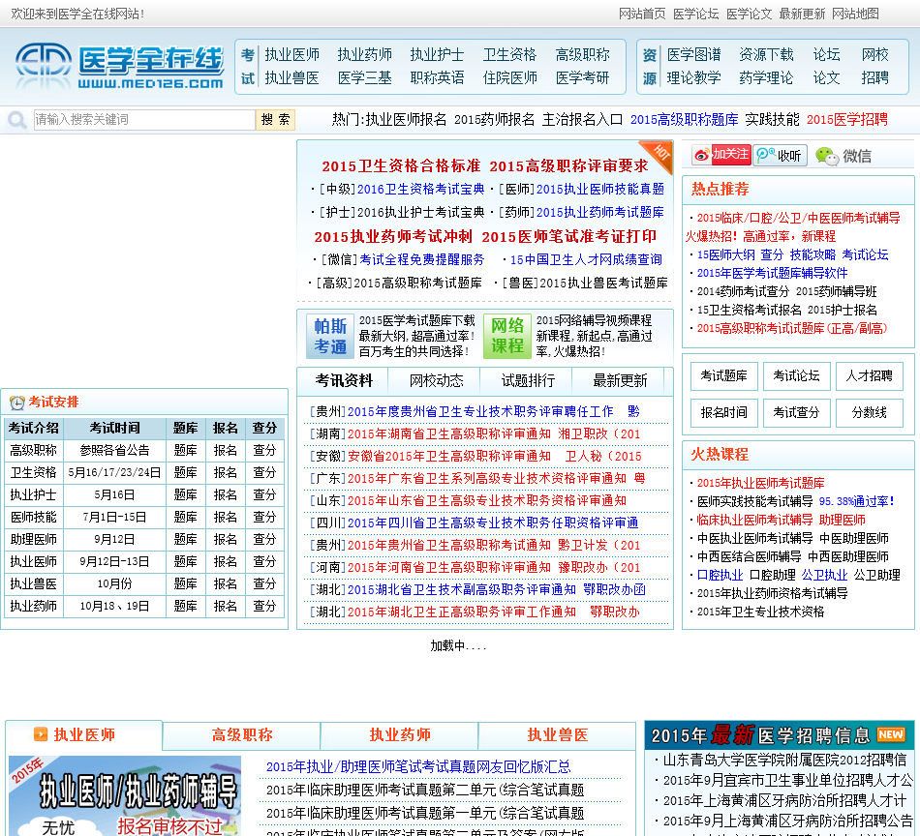Click the Tencent 收听 listen icon
This screenshot has width=920, height=836.
pyautogui.click(x=780, y=155)
